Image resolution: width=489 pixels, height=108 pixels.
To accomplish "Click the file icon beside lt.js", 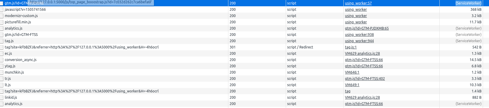I will (x=1, y=85).
